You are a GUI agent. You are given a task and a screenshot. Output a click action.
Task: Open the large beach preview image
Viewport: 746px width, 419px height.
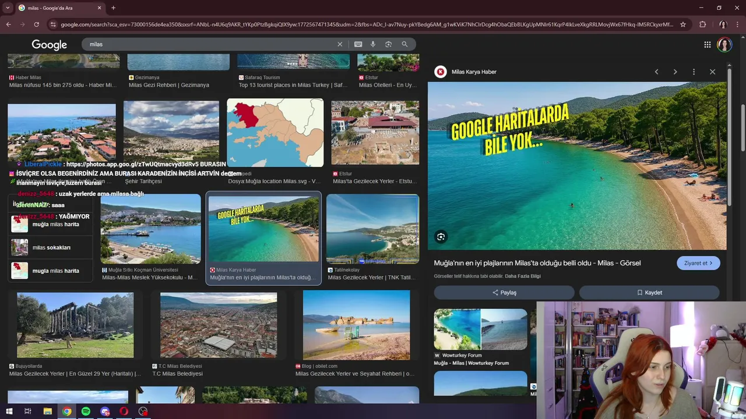click(577, 166)
